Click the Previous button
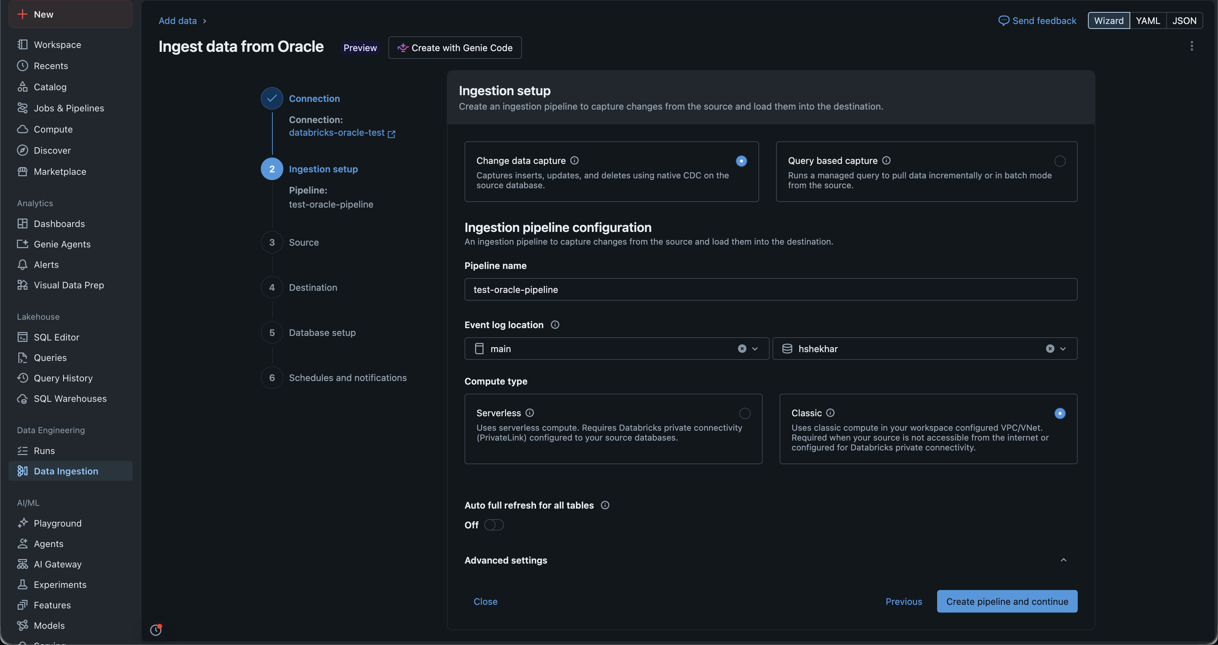 [904, 601]
